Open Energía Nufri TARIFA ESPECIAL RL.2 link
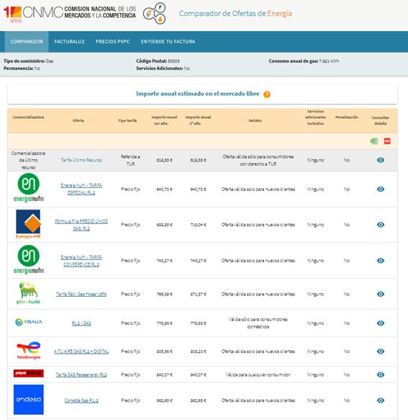Viewport: 408px width, 420px height. (x=81, y=189)
